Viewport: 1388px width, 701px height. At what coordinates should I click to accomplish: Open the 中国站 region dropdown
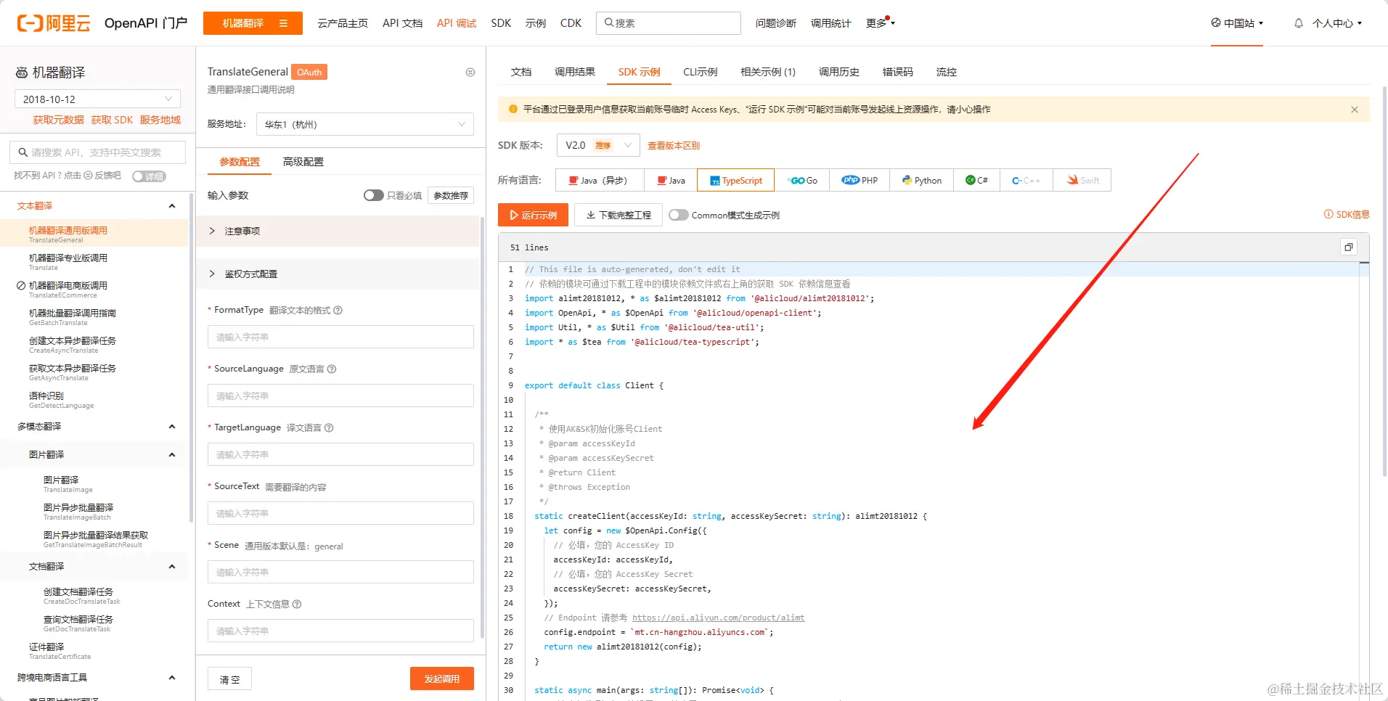[x=1237, y=23]
